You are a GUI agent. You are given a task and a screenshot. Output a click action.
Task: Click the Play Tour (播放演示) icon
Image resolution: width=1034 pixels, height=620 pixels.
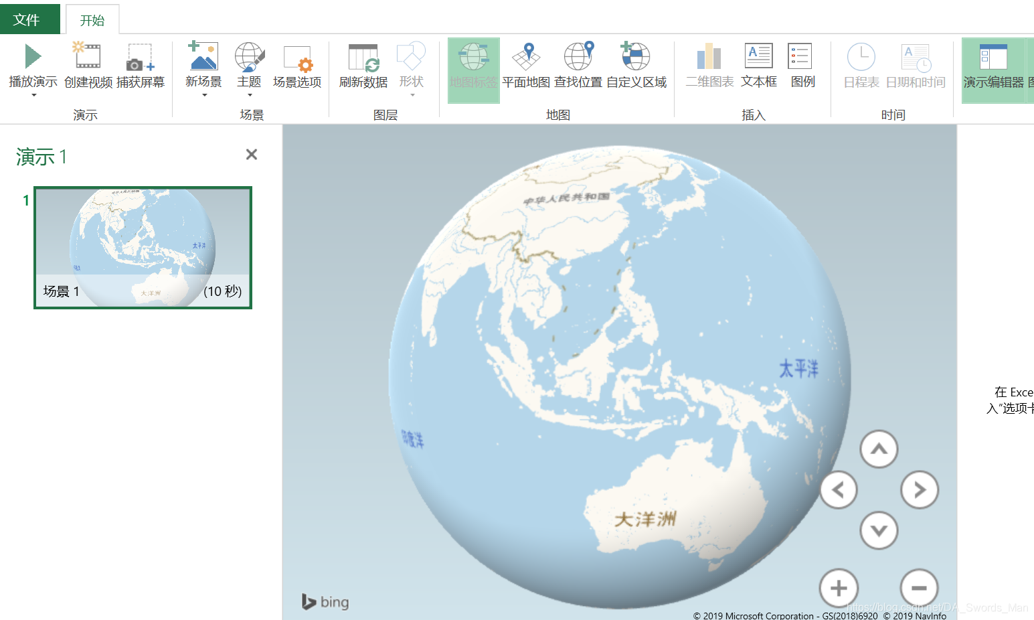click(x=33, y=56)
